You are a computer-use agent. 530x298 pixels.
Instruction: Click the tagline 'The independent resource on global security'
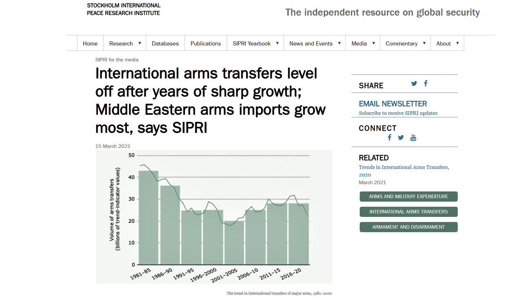382,12
